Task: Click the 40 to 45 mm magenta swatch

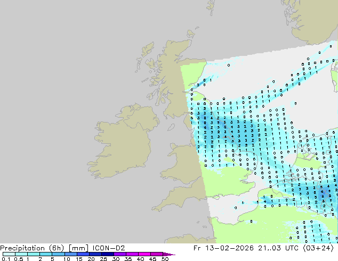Action: (144, 254)
